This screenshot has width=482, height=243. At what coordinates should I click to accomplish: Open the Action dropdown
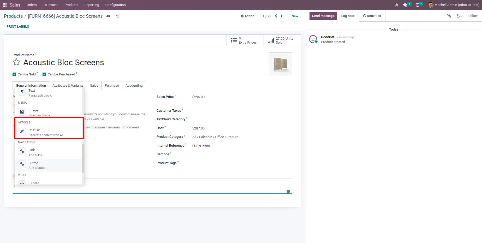point(247,16)
